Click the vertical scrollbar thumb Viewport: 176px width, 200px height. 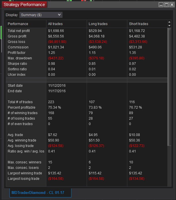click(x=169, y=87)
